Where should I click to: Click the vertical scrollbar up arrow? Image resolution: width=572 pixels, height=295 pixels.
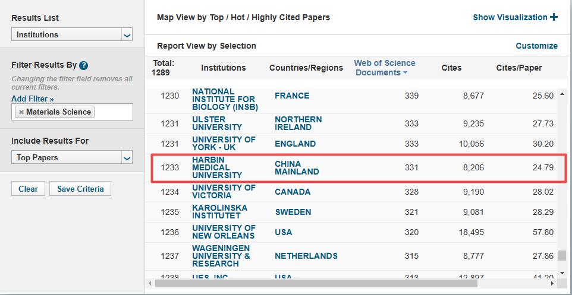click(562, 96)
